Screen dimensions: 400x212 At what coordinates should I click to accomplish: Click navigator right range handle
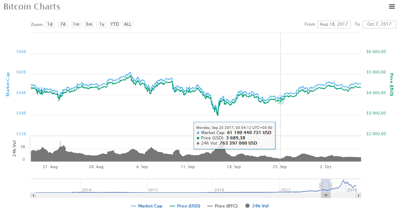click(330, 186)
